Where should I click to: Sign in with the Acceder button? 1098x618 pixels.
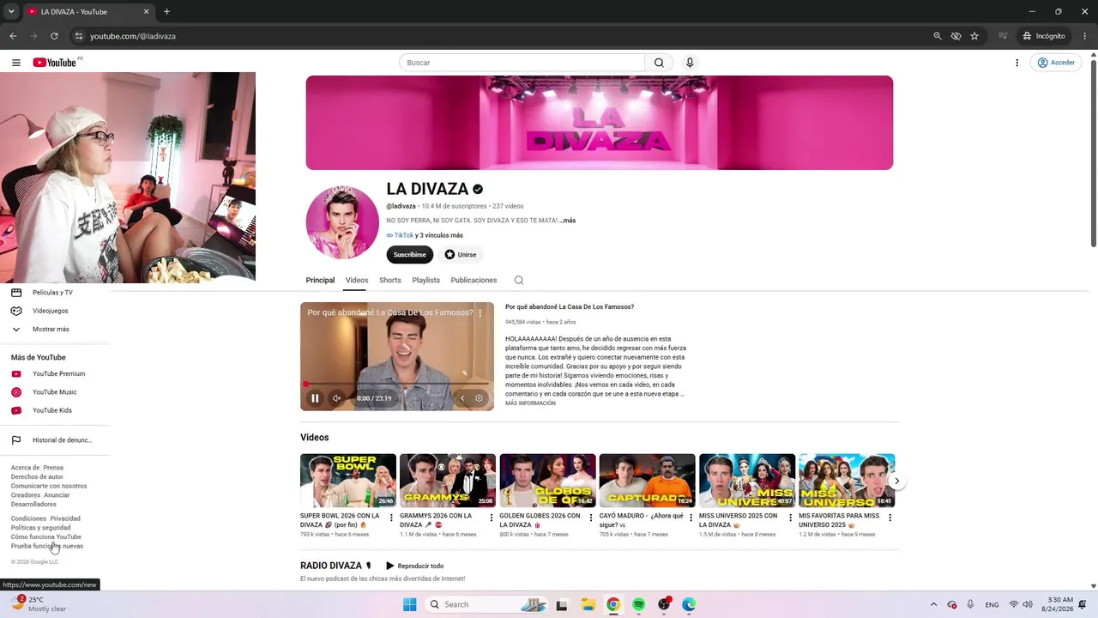point(1056,63)
